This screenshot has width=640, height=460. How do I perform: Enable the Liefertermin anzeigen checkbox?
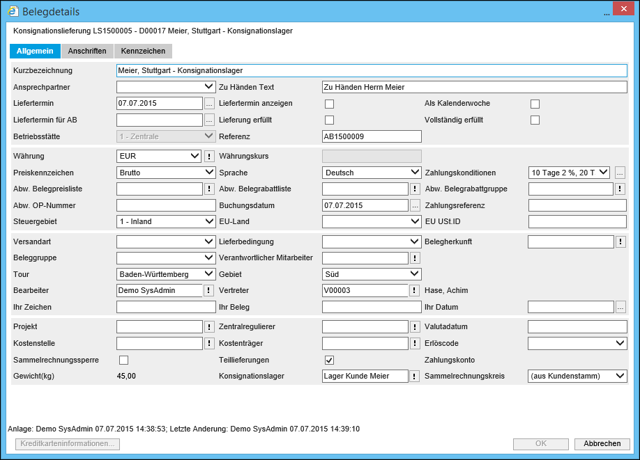pos(330,104)
